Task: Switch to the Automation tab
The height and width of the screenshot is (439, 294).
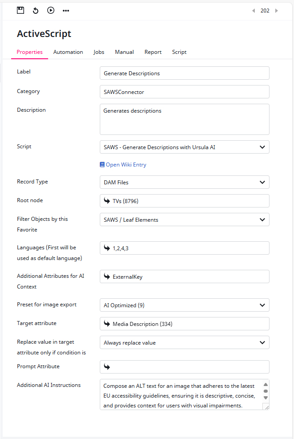Action: coord(68,52)
